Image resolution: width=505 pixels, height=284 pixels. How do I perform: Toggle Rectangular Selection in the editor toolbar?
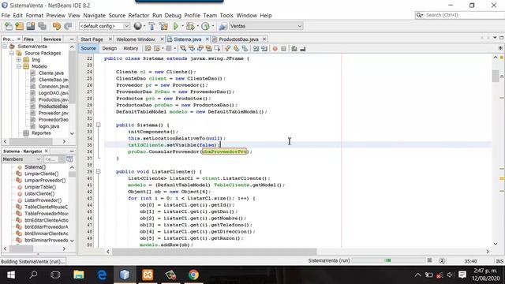[217, 49]
